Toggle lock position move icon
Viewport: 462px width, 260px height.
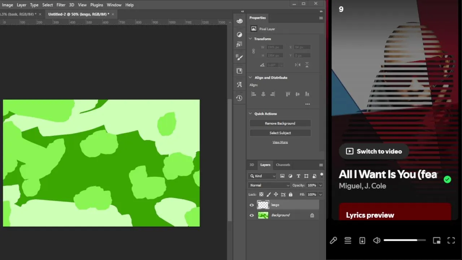point(276,194)
